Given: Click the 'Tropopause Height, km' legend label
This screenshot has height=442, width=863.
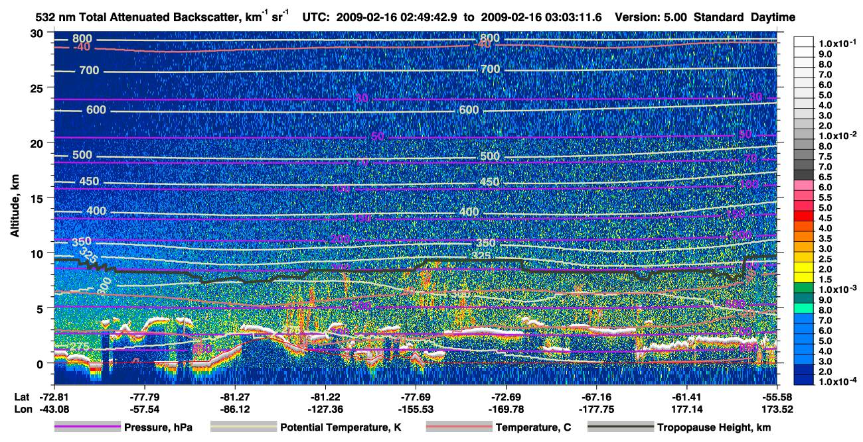Looking at the screenshot, I should [x=714, y=428].
